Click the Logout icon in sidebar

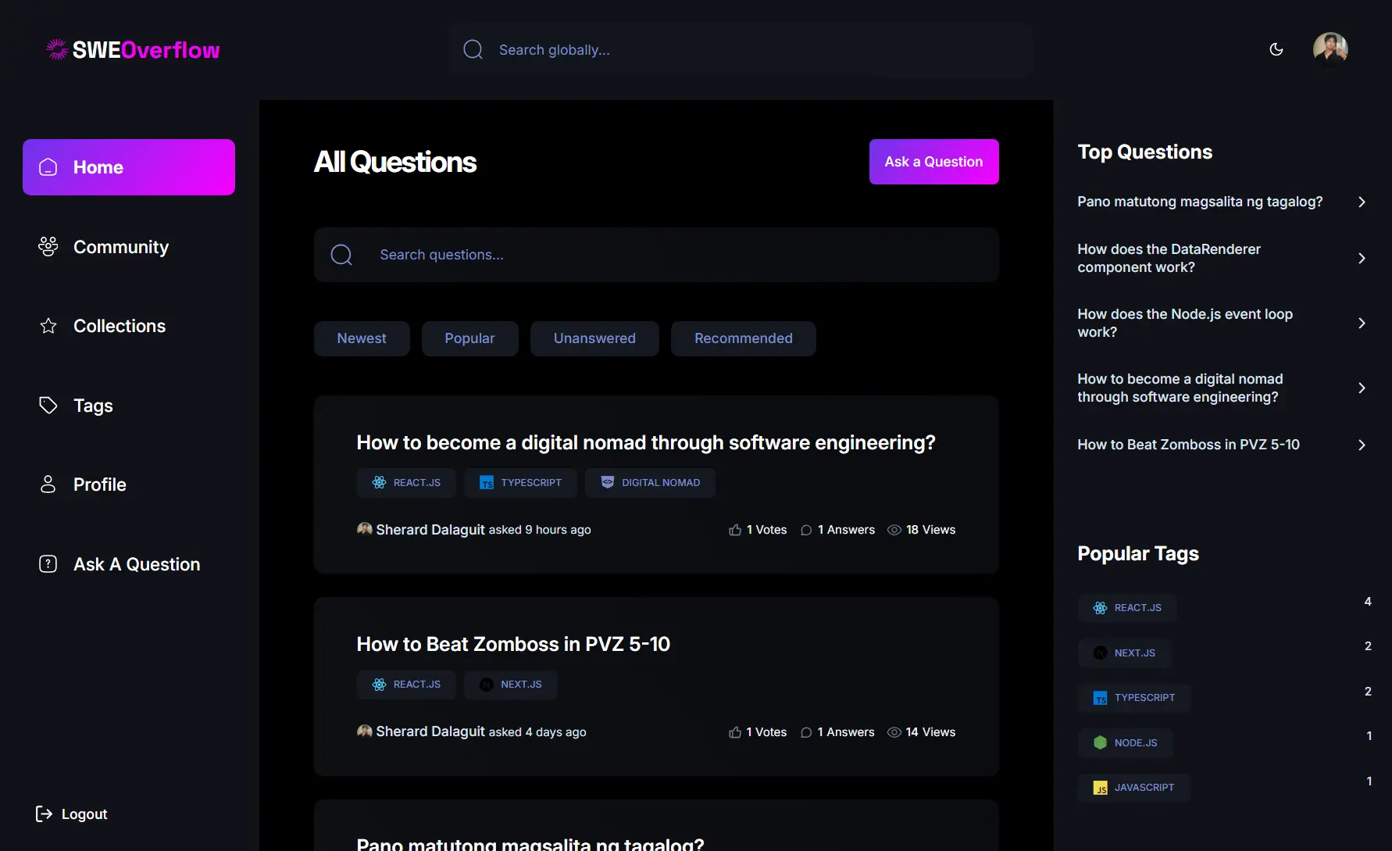45,814
